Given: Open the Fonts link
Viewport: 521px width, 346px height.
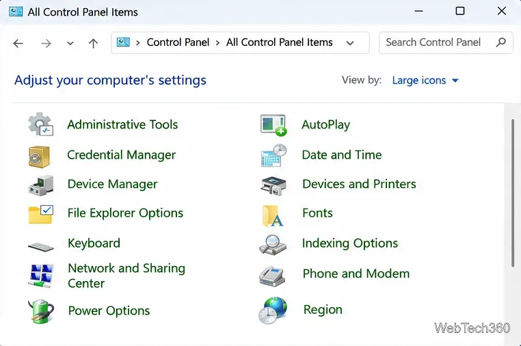Looking at the screenshot, I should pos(317,213).
